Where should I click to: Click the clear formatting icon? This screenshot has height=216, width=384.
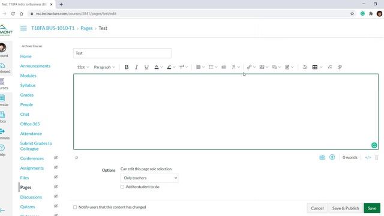pos(305,67)
